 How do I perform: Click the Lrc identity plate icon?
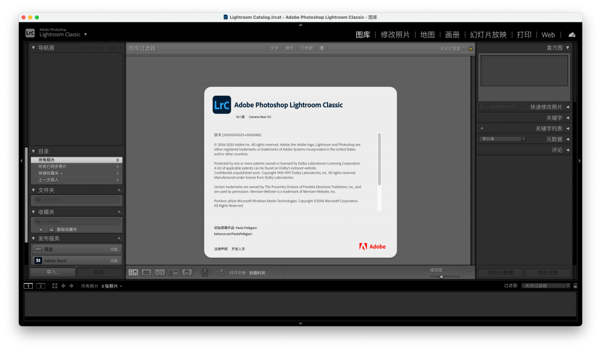tap(30, 33)
